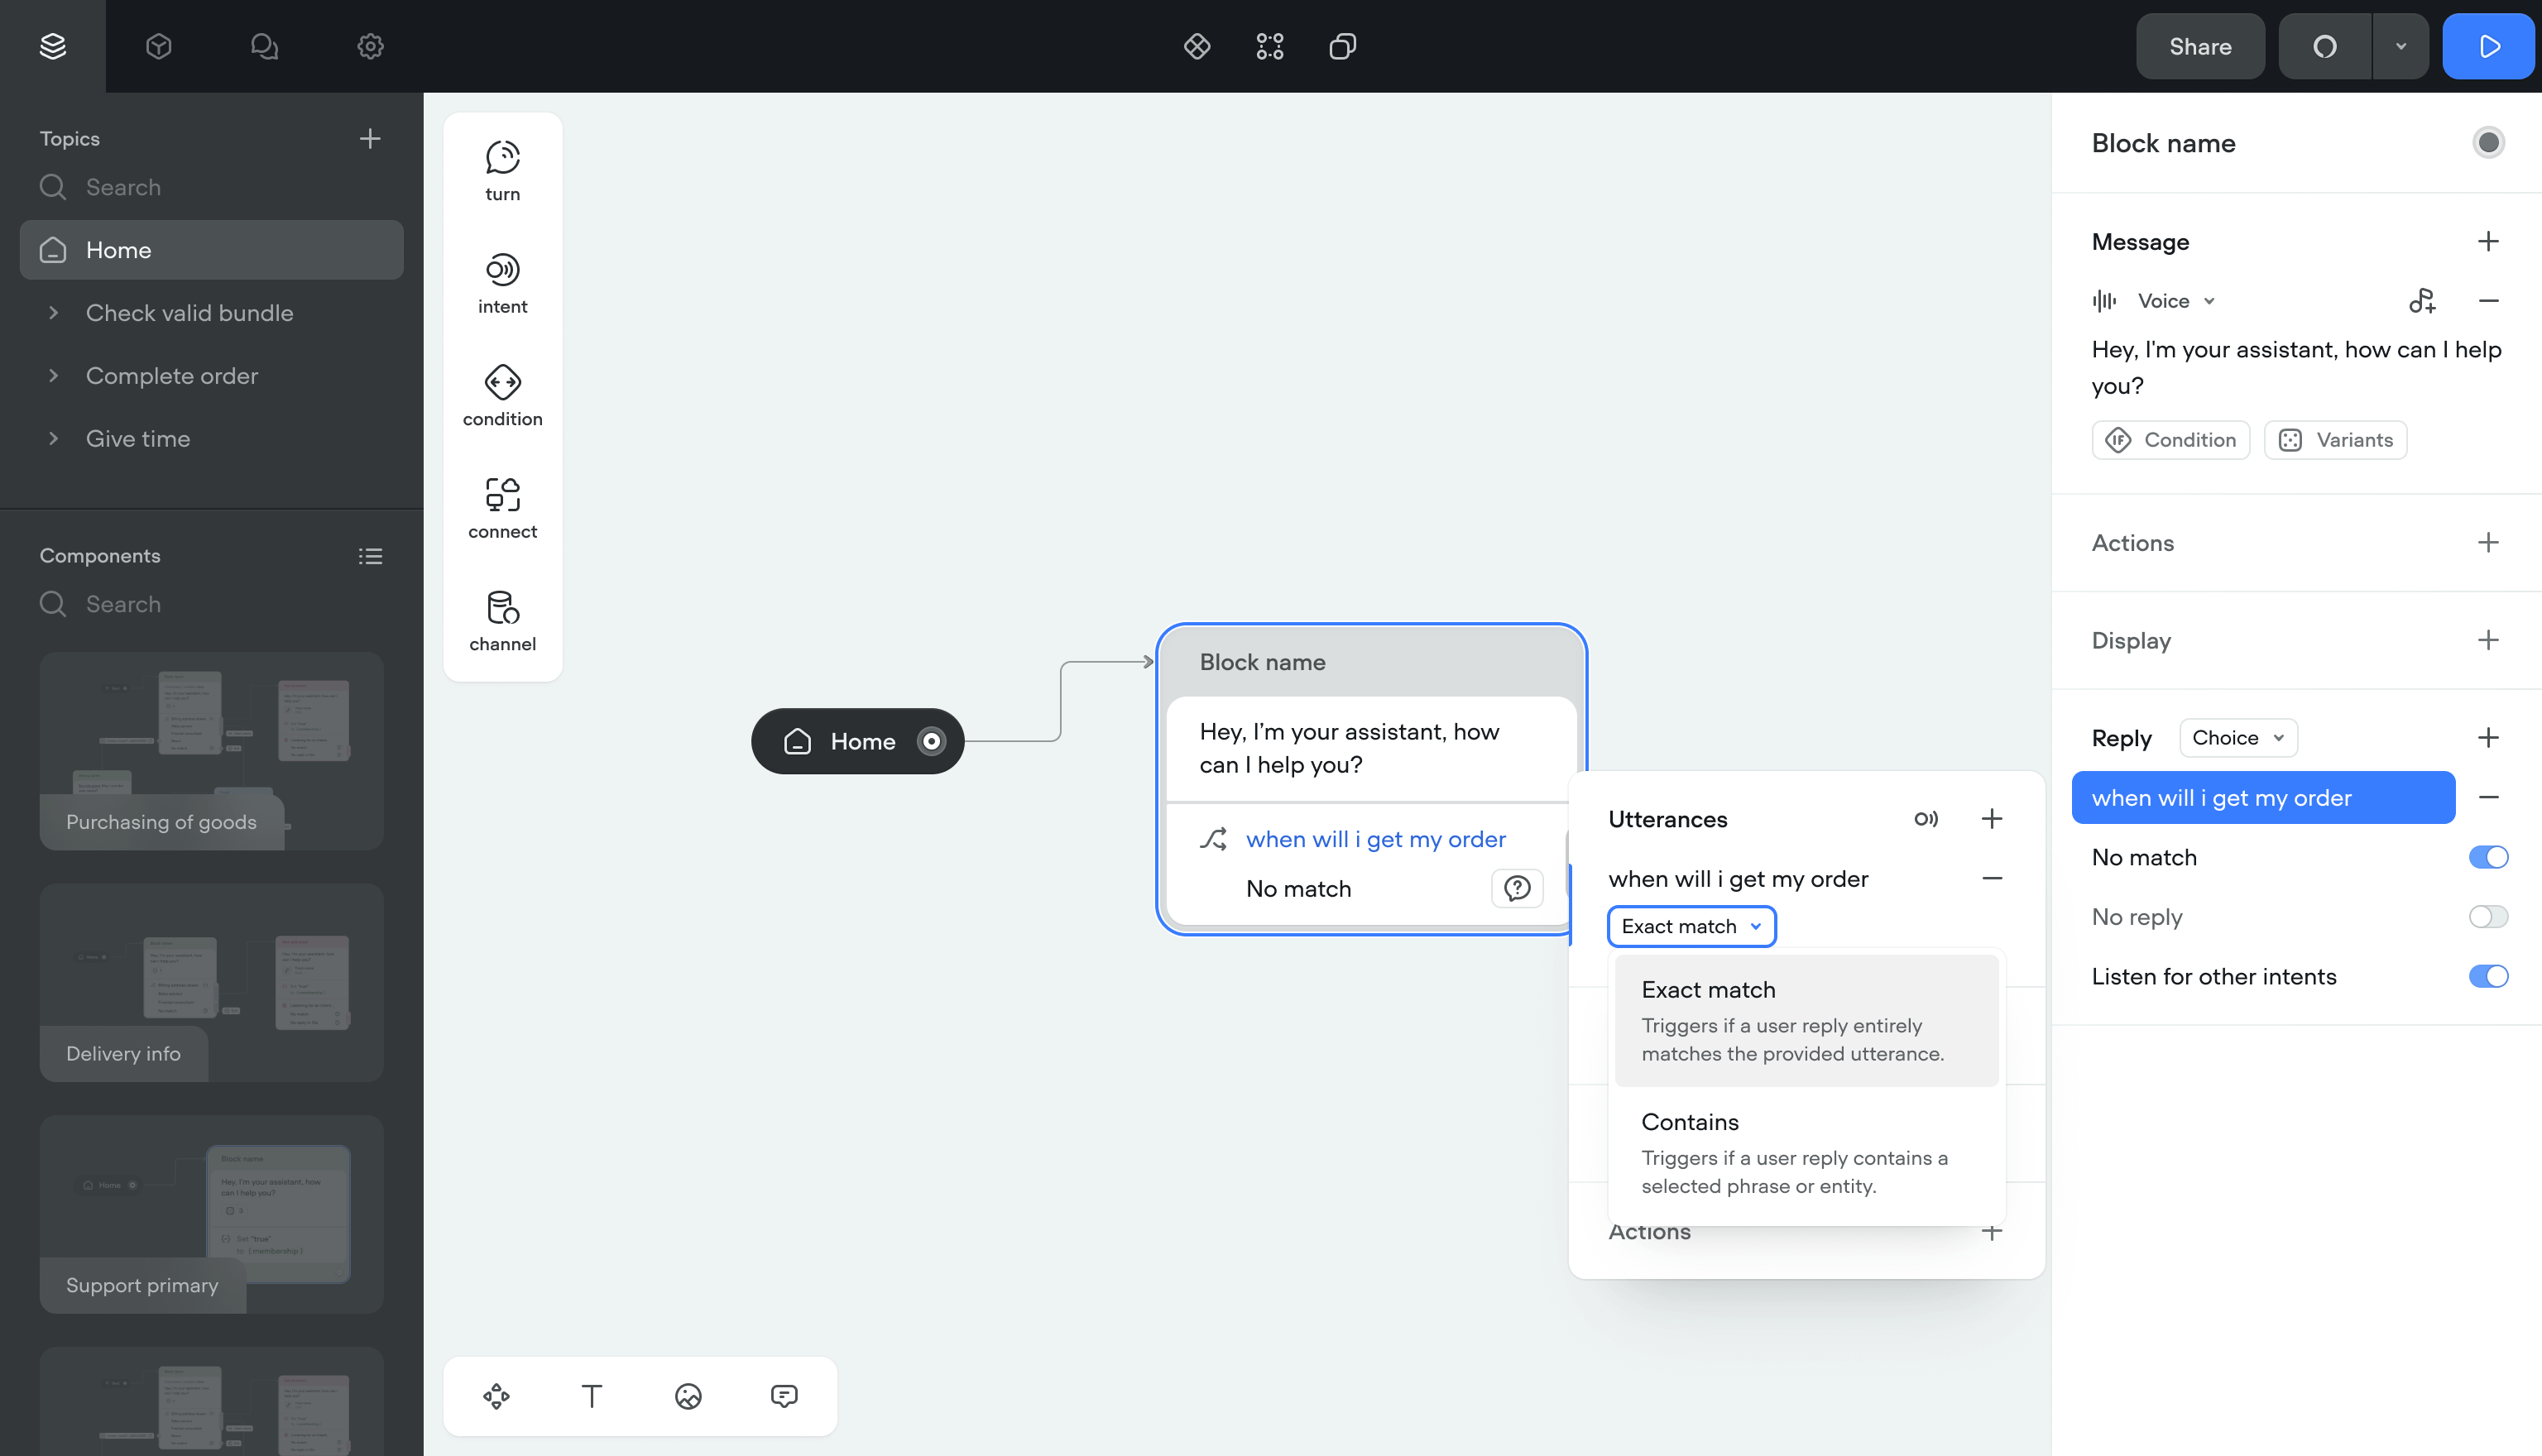Turn off Listen for other intents
The height and width of the screenshot is (1456, 2542).
click(x=2487, y=976)
